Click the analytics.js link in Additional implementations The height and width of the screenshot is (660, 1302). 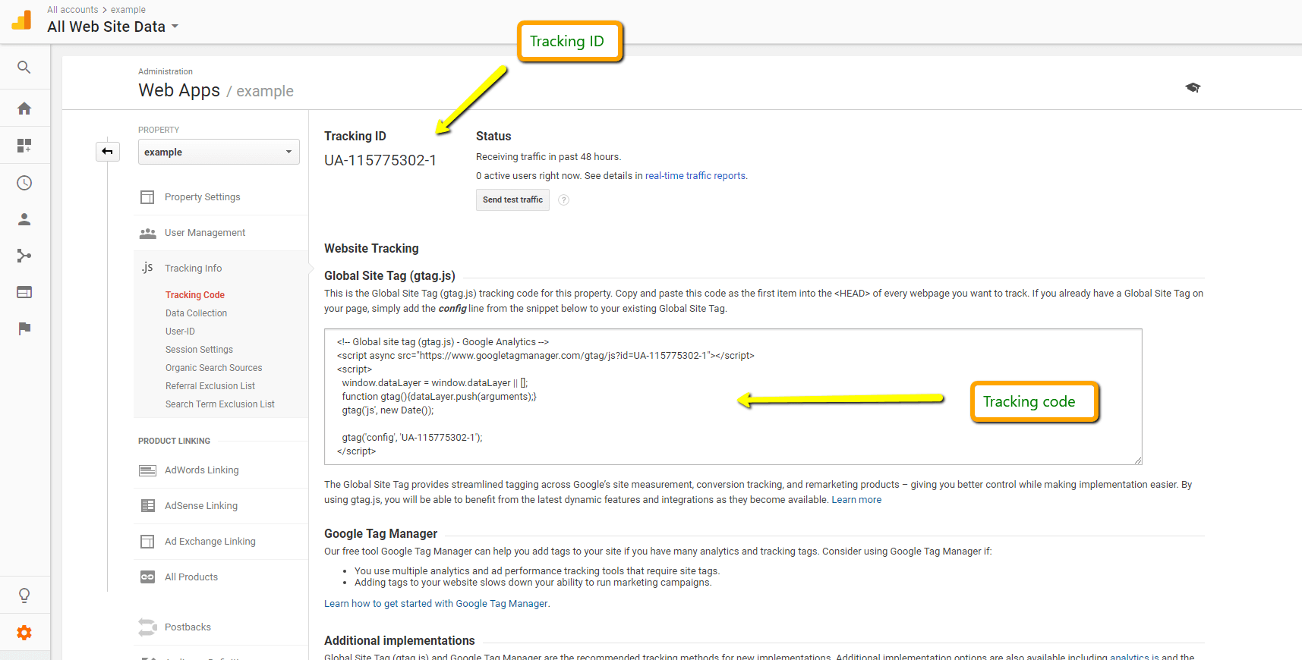click(1133, 657)
